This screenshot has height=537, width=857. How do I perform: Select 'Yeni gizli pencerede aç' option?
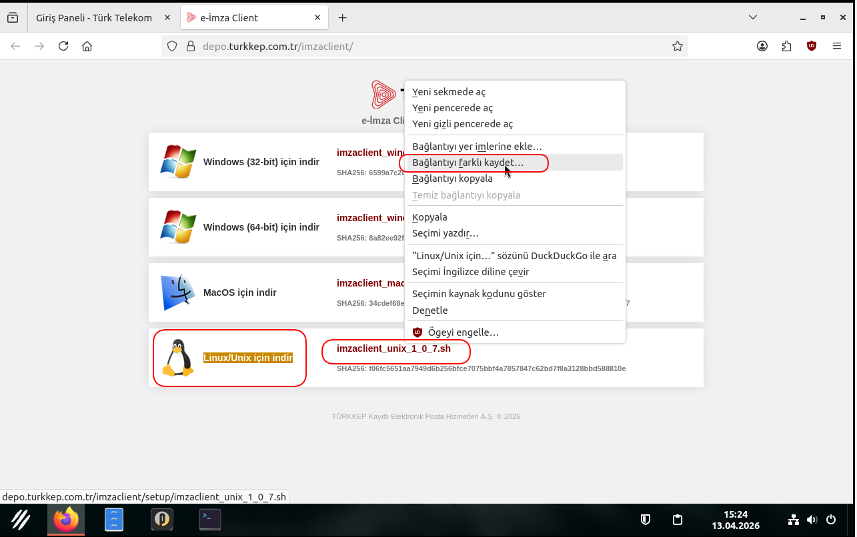click(515, 124)
